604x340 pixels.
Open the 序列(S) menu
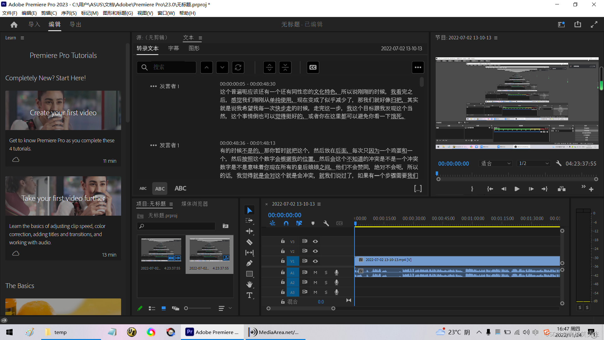[x=69, y=13]
